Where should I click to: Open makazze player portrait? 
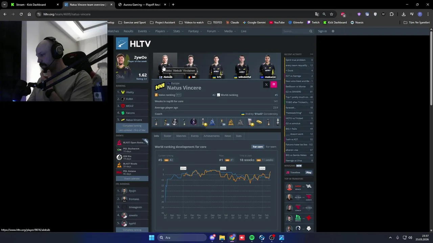pos(268,66)
